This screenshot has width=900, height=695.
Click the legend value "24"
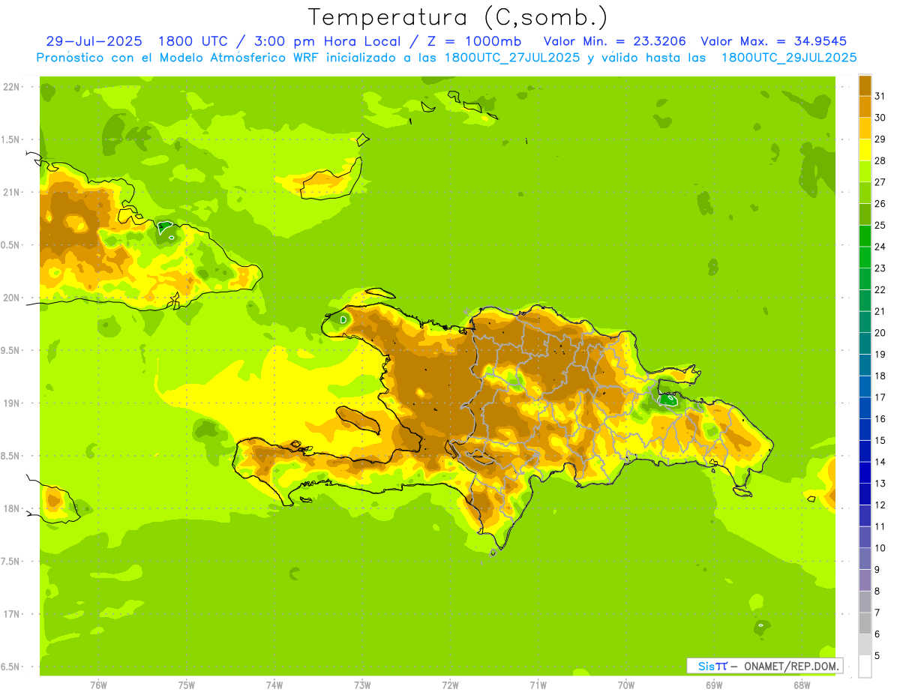tap(880, 247)
